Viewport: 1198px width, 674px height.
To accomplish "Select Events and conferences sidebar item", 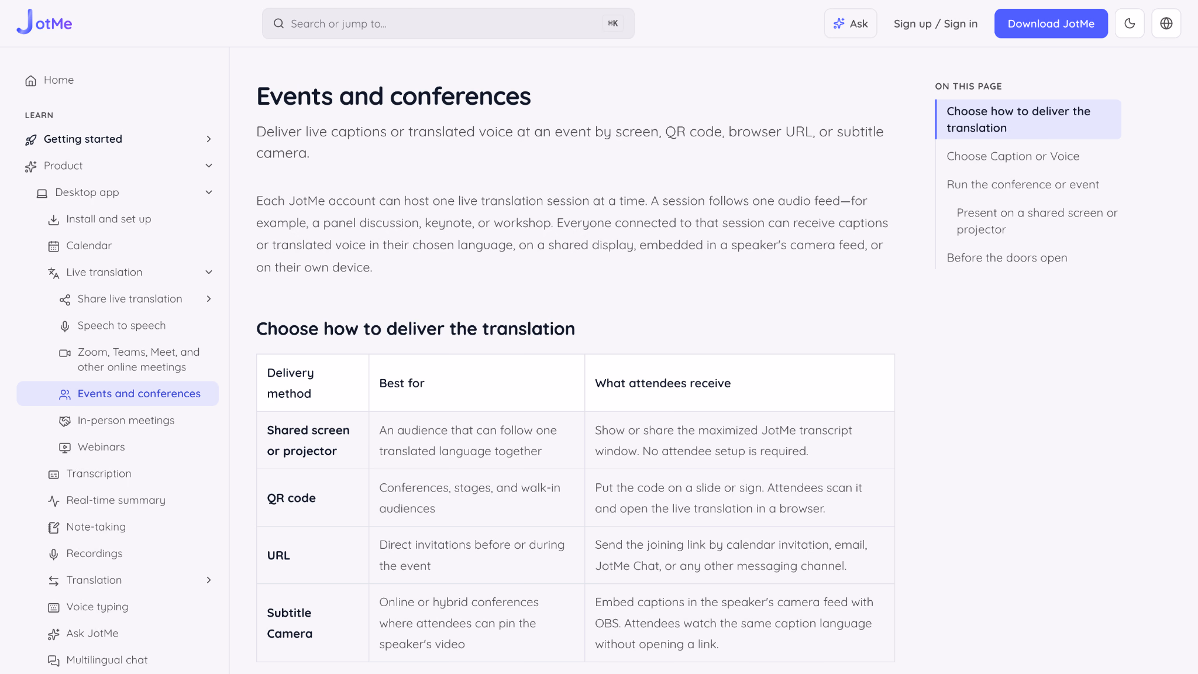I will [x=118, y=394].
